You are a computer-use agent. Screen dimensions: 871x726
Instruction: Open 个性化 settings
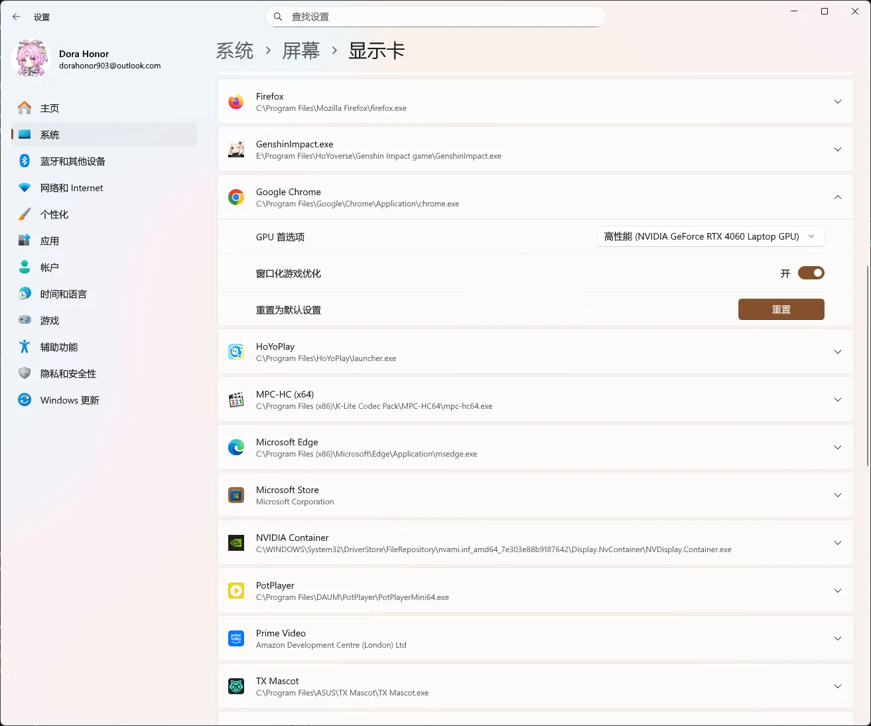click(104, 214)
